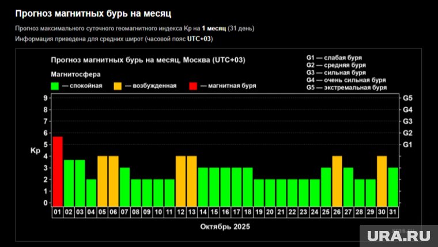Click the red 'магнитная буря' legend swatch

click(x=192, y=86)
